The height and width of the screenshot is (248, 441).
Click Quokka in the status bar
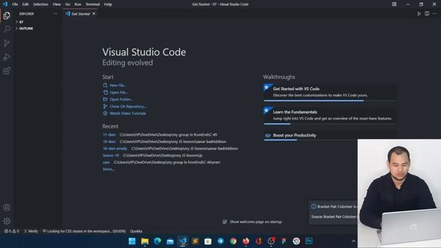[x=136, y=231]
